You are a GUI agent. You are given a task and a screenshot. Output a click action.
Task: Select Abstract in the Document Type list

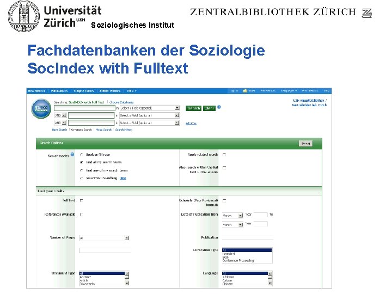click(85, 277)
